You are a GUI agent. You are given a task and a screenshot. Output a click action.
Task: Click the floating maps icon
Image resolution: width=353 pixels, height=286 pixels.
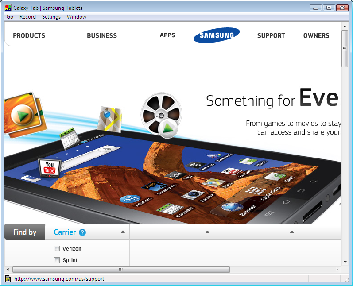110,119
